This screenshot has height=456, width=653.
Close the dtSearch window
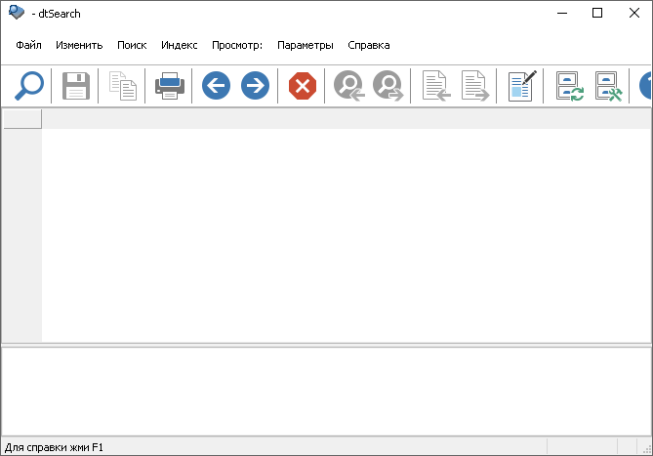pyautogui.click(x=633, y=13)
